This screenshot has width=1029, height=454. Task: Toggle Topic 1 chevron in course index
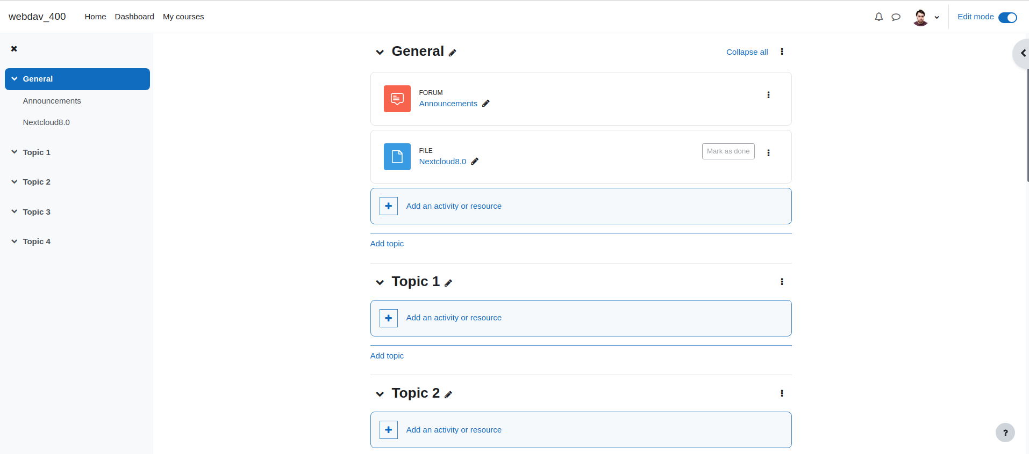click(x=15, y=152)
